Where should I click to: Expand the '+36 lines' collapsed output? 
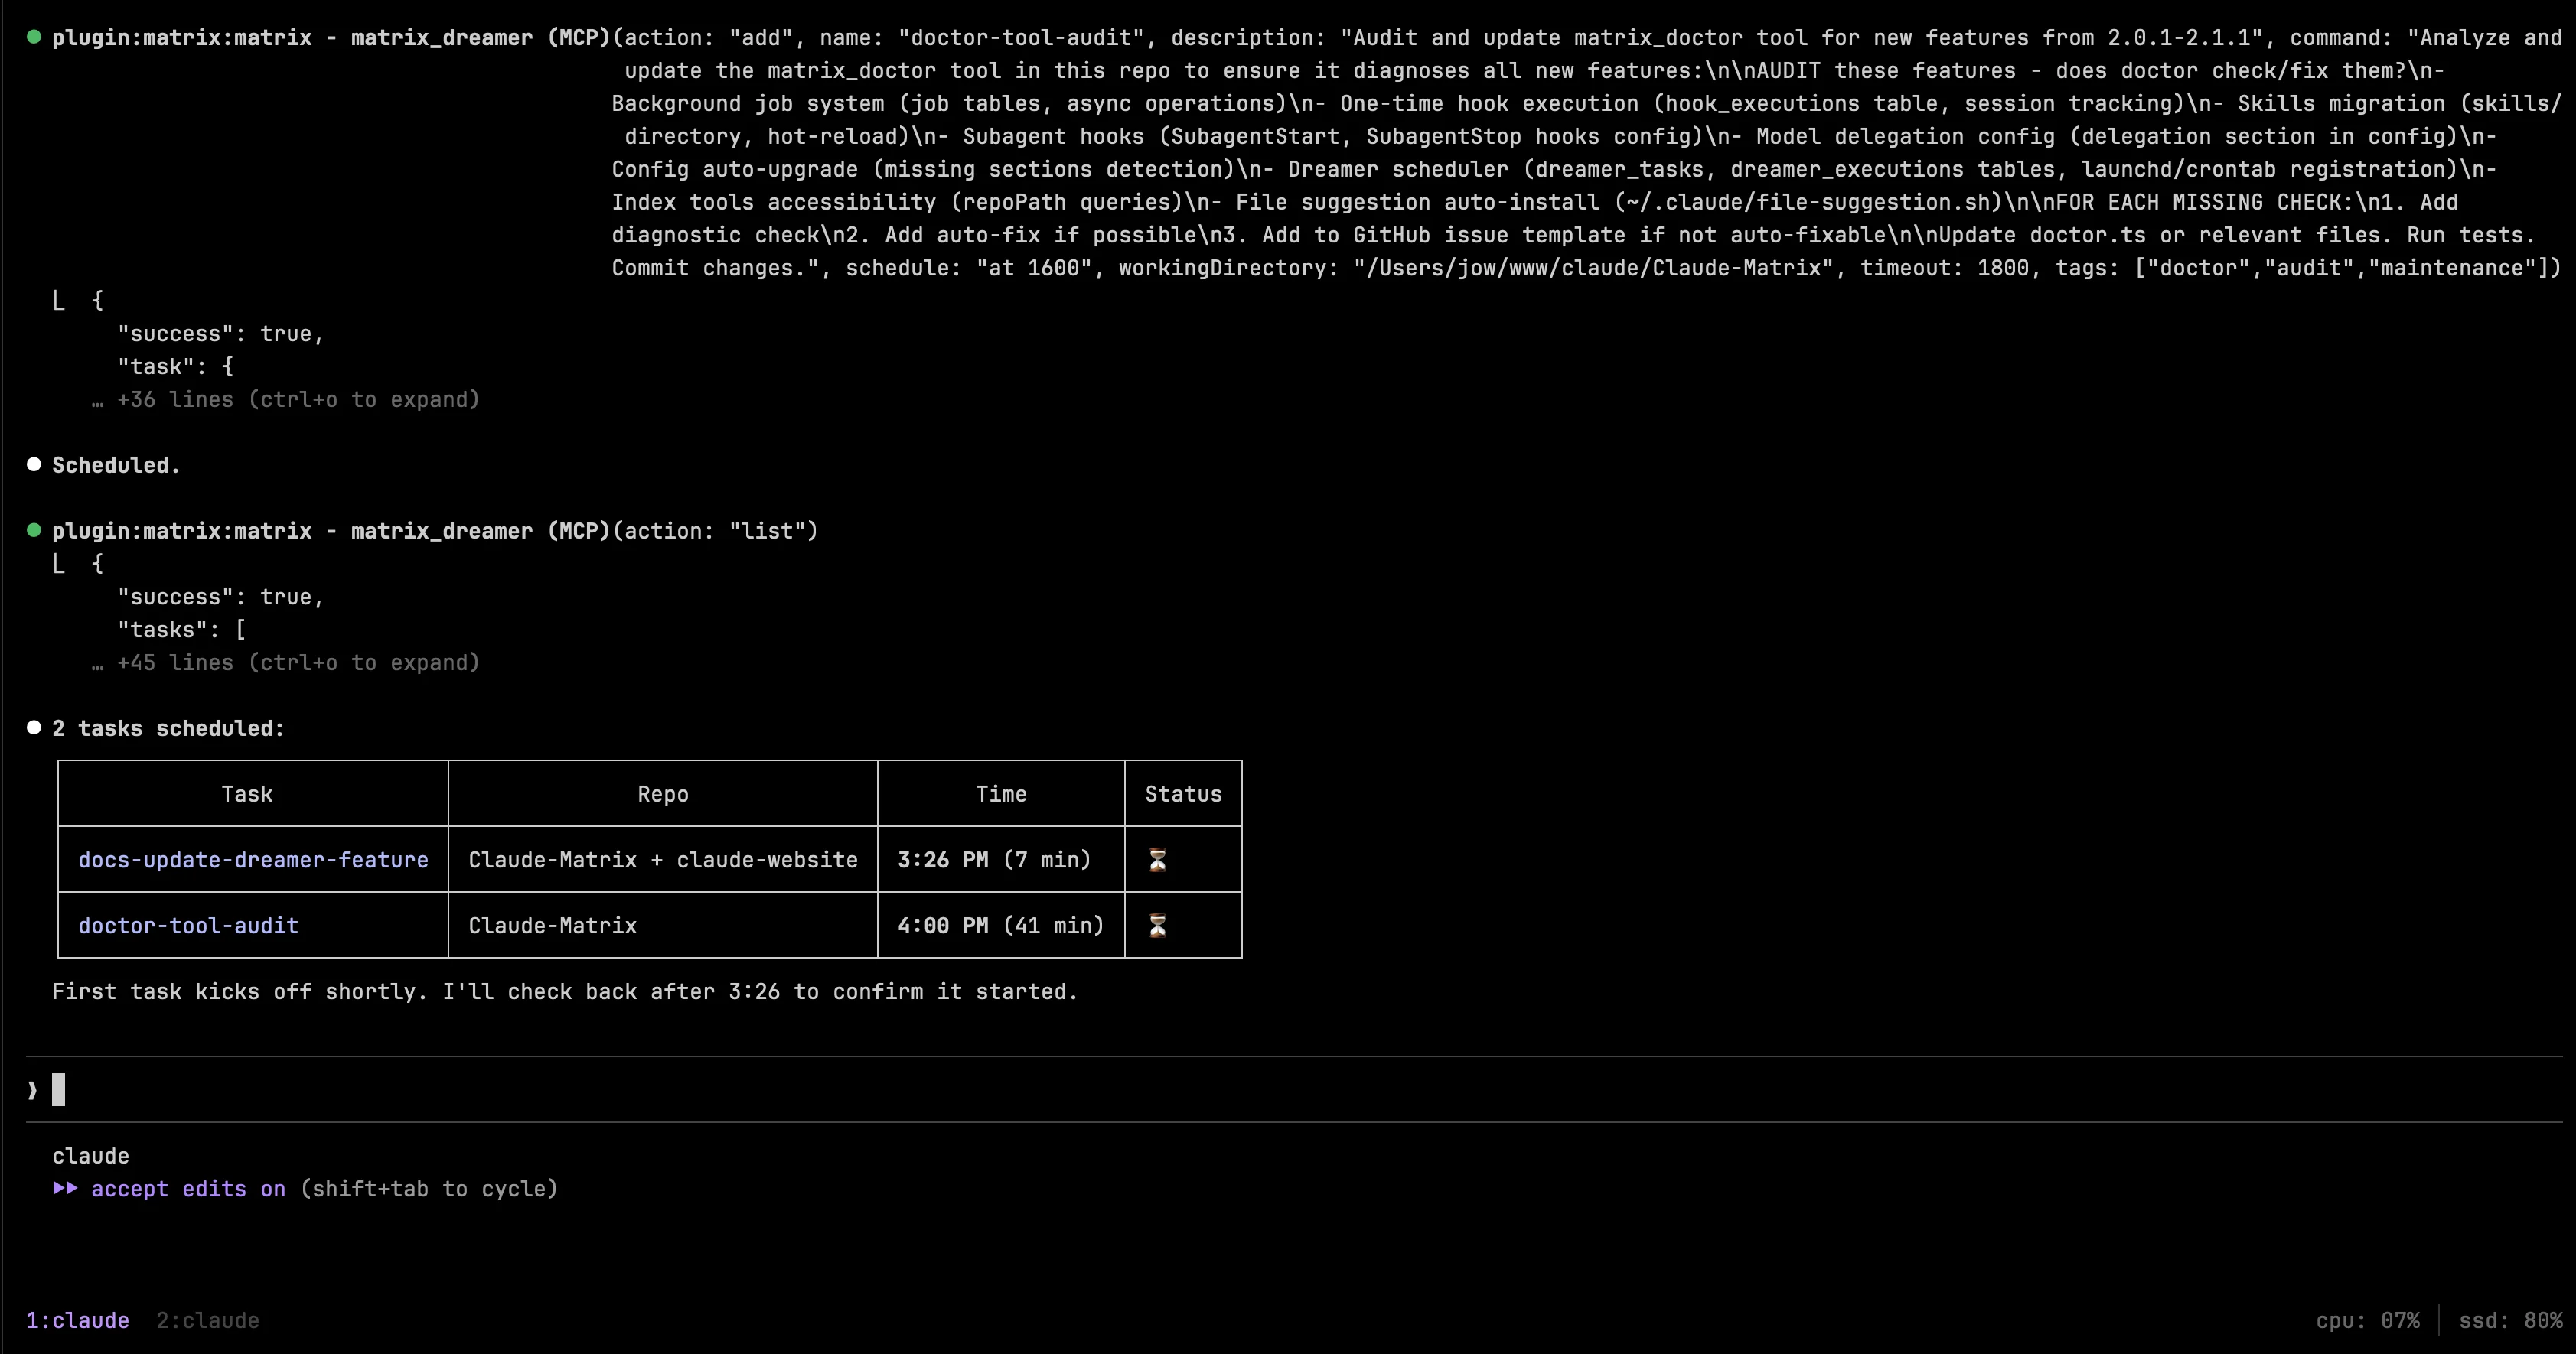297,400
